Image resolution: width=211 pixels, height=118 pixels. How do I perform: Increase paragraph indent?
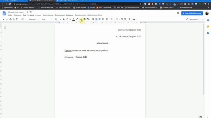pos(125,19)
